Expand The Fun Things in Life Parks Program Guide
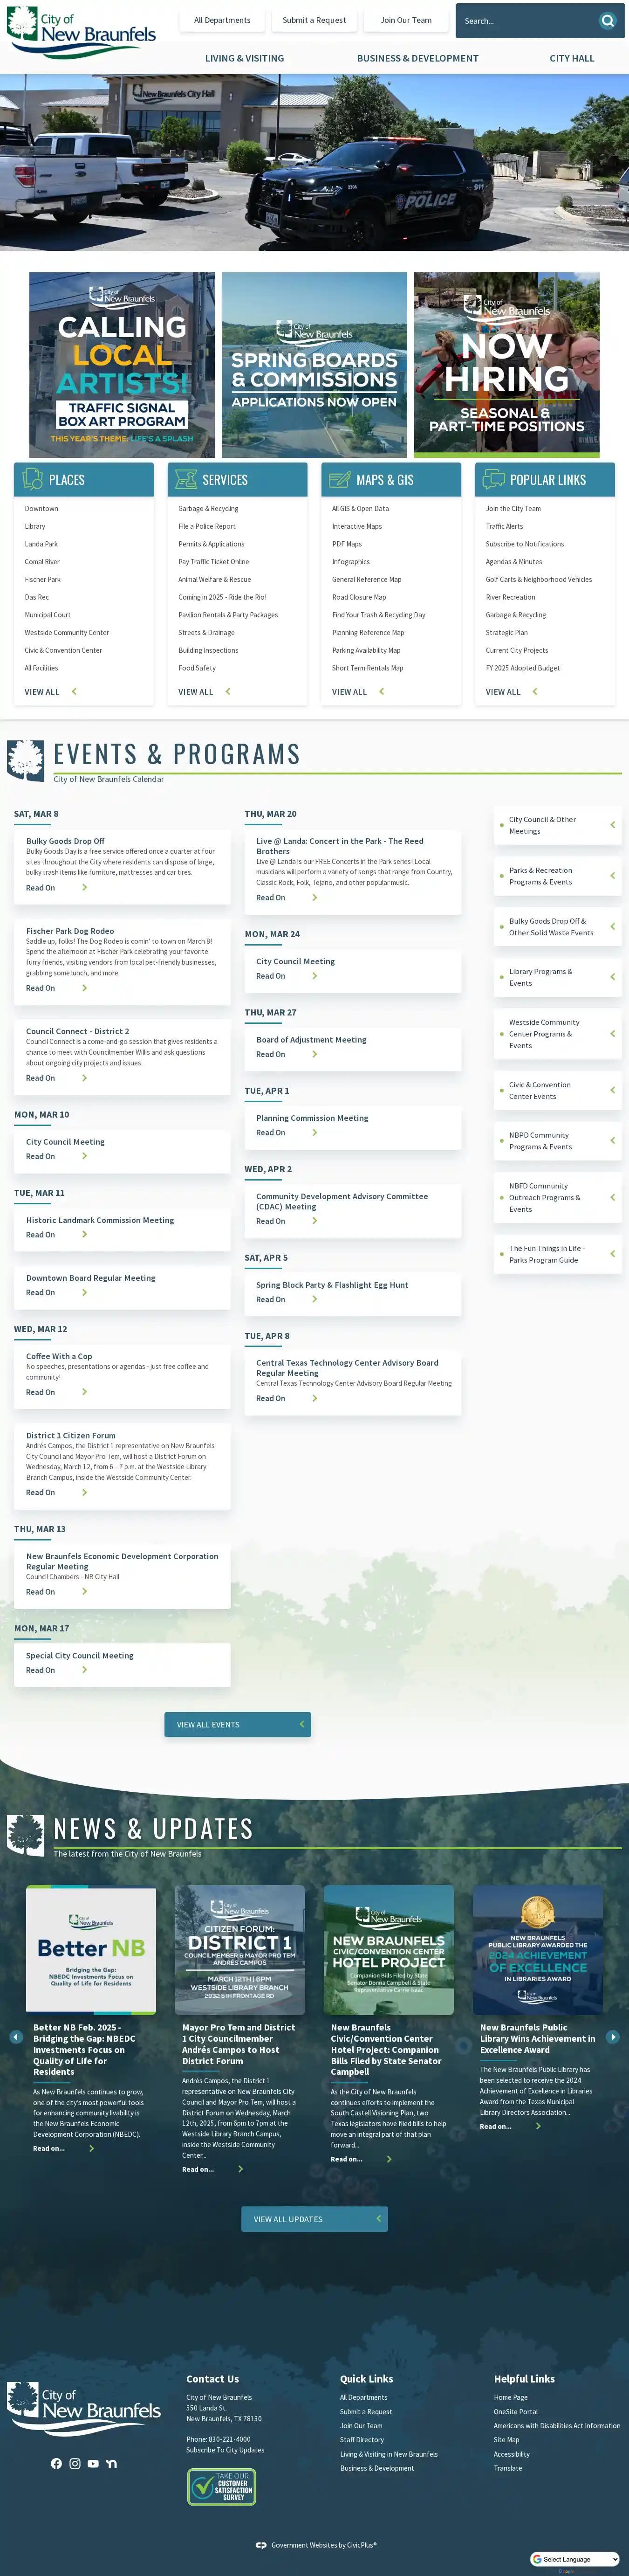The height and width of the screenshot is (2576, 629). pos(558,1254)
